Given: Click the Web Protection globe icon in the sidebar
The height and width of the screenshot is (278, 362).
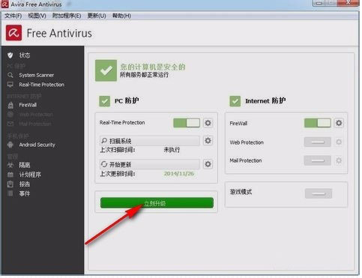Looking at the screenshot, I should point(10,115).
